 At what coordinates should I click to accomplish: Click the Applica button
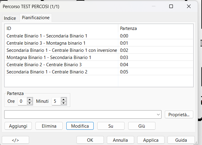(151, 140)
